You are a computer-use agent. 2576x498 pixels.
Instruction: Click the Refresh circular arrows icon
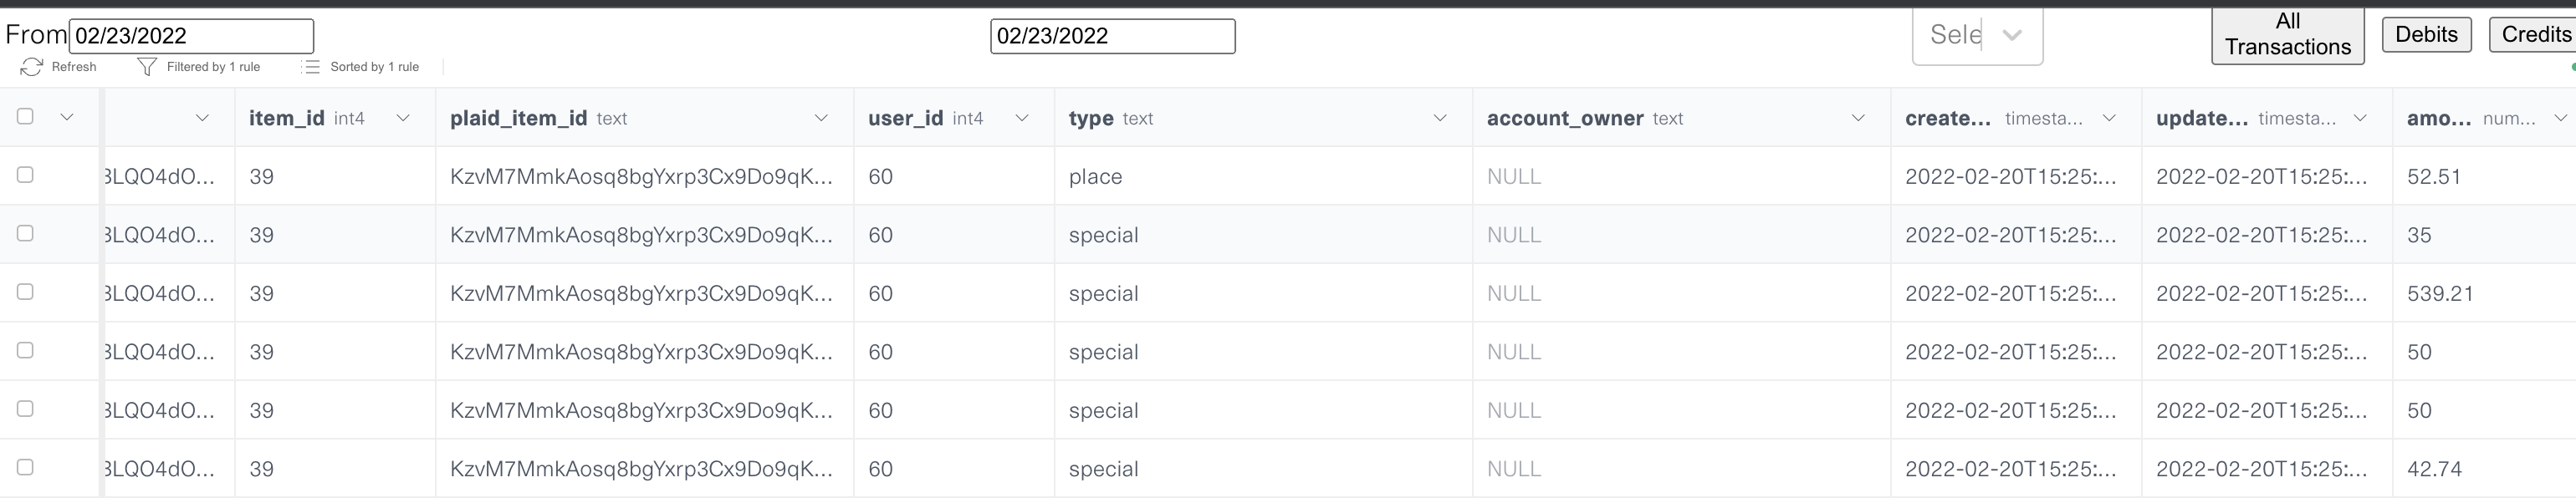[x=31, y=67]
